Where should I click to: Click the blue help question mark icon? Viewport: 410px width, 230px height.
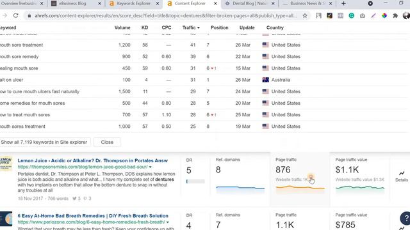406,218
